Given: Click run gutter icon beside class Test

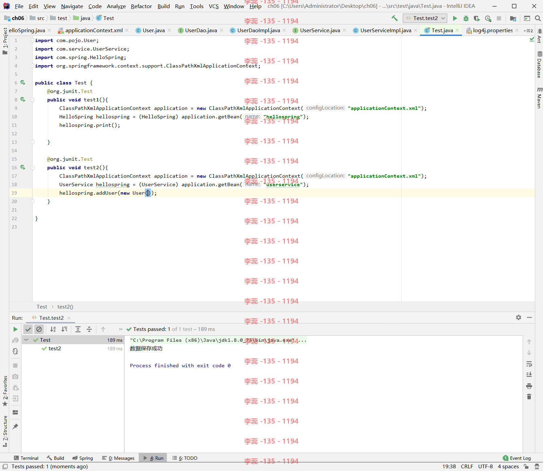Looking at the screenshot, I should click(x=23, y=82).
